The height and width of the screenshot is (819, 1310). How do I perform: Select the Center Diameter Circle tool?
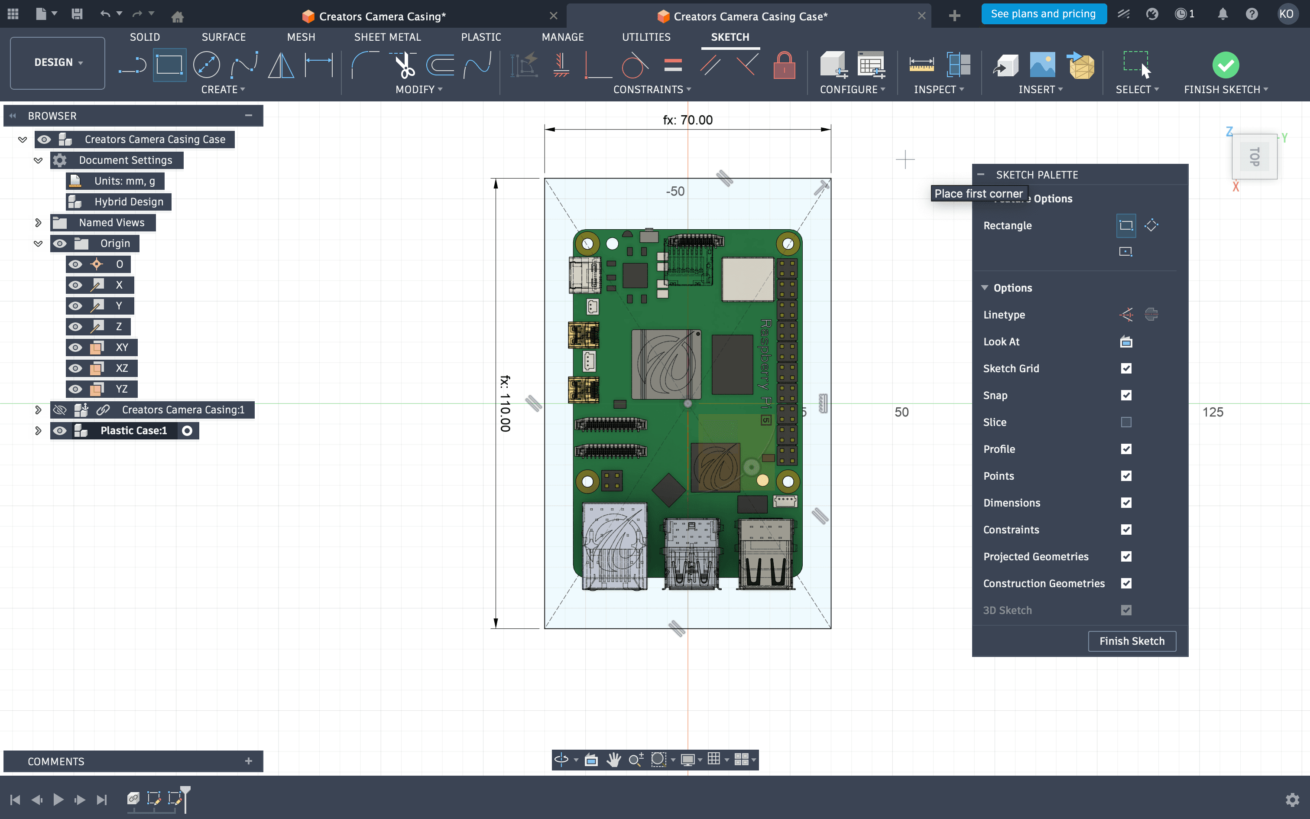pos(206,65)
